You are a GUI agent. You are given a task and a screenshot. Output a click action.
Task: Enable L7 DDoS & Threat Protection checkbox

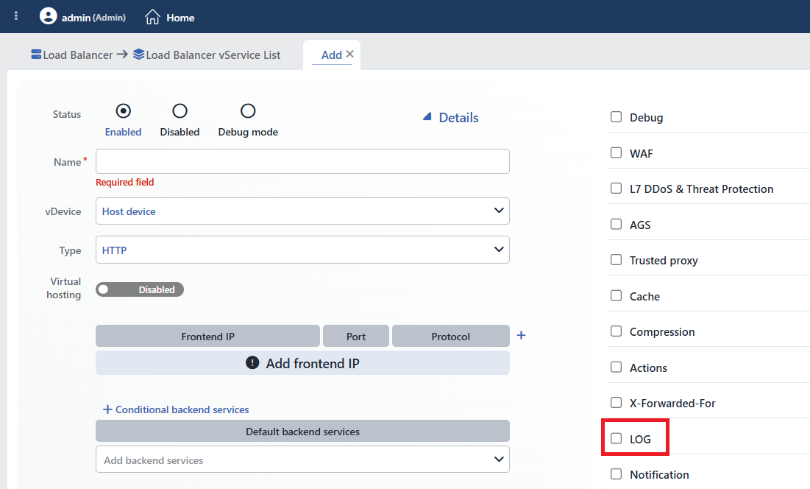(617, 188)
